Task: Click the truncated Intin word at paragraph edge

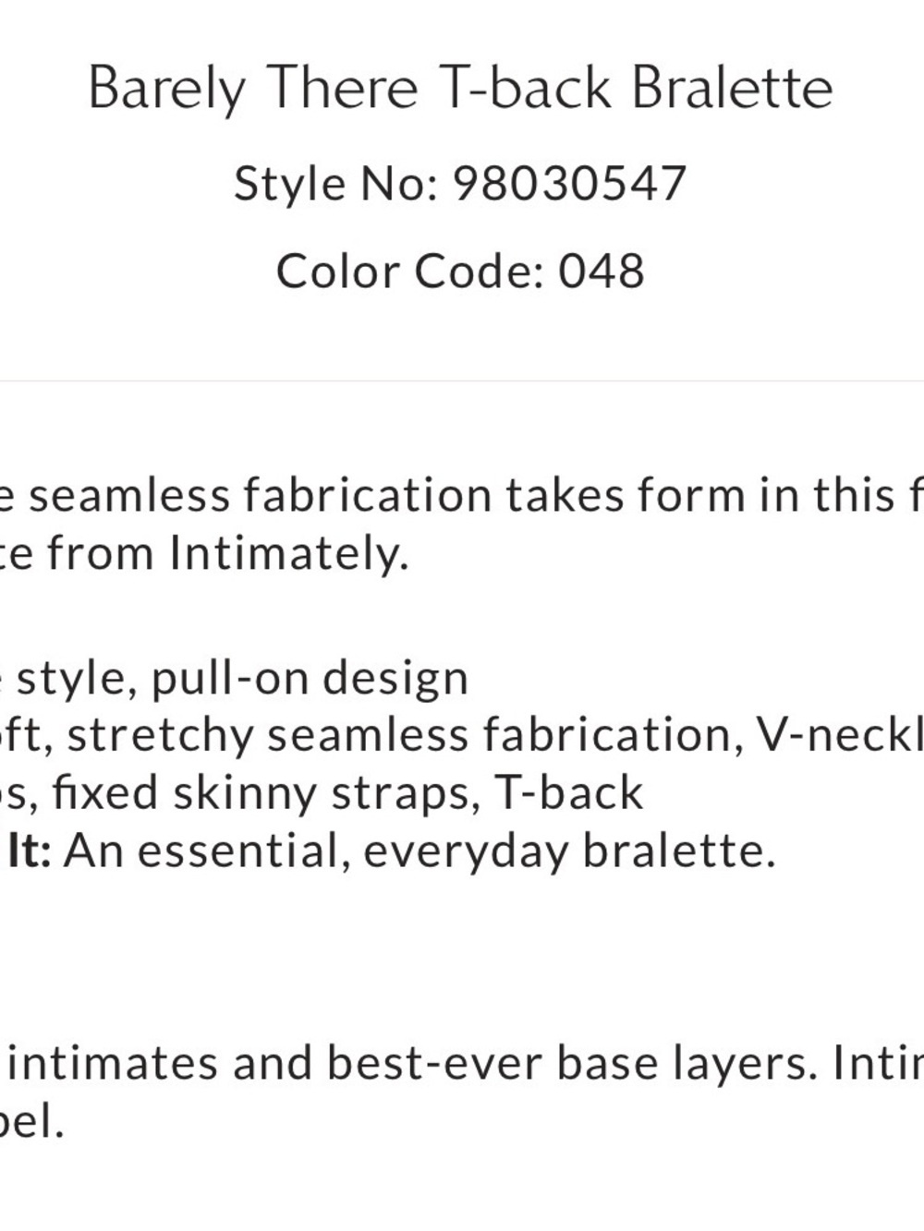Action: (x=878, y=1064)
